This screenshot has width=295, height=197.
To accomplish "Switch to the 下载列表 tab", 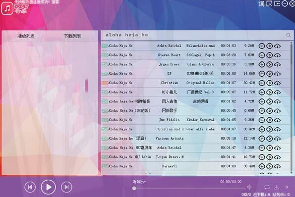I will 72,36.
